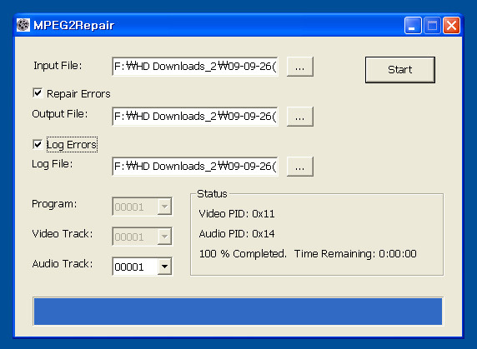Open the Video Track dropdown
This screenshot has height=349, width=477.
click(x=164, y=237)
